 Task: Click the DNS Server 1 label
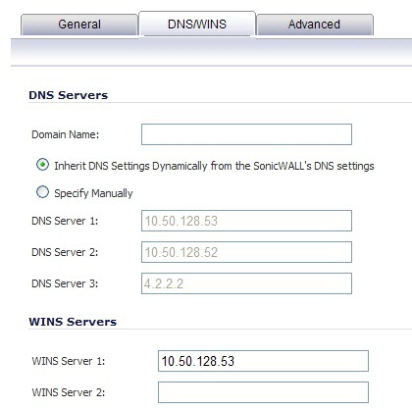tap(65, 221)
